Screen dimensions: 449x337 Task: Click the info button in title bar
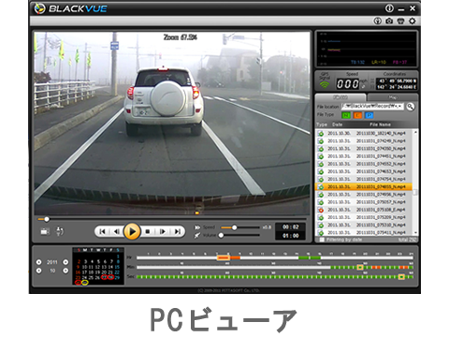click(x=389, y=8)
